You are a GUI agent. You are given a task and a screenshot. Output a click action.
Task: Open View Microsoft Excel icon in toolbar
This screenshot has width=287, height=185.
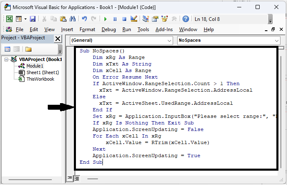click(x=9, y=19)
